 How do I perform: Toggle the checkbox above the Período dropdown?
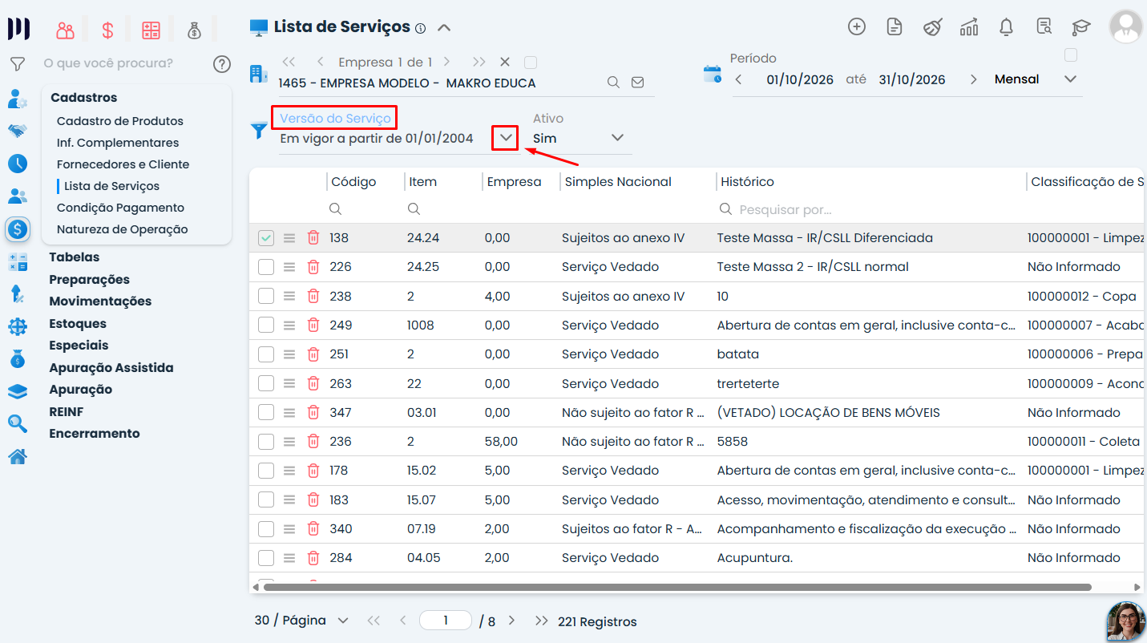pyautogui.click(x=1071, y=55)
